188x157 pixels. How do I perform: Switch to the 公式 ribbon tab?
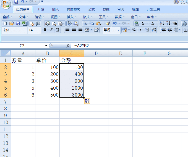tap(92, 9)
